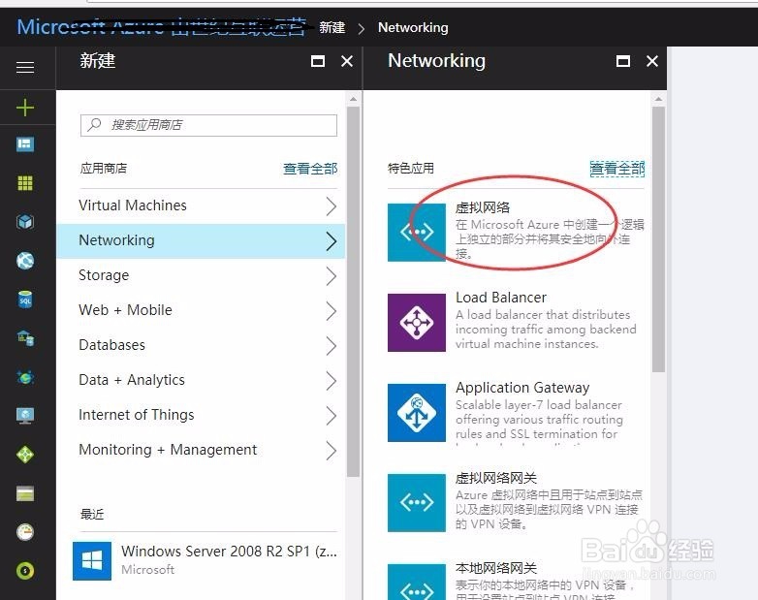758x600 pixels.
Task: Open the resource groups cube icon
Action: pyautogui.click(x=25, y=222)
